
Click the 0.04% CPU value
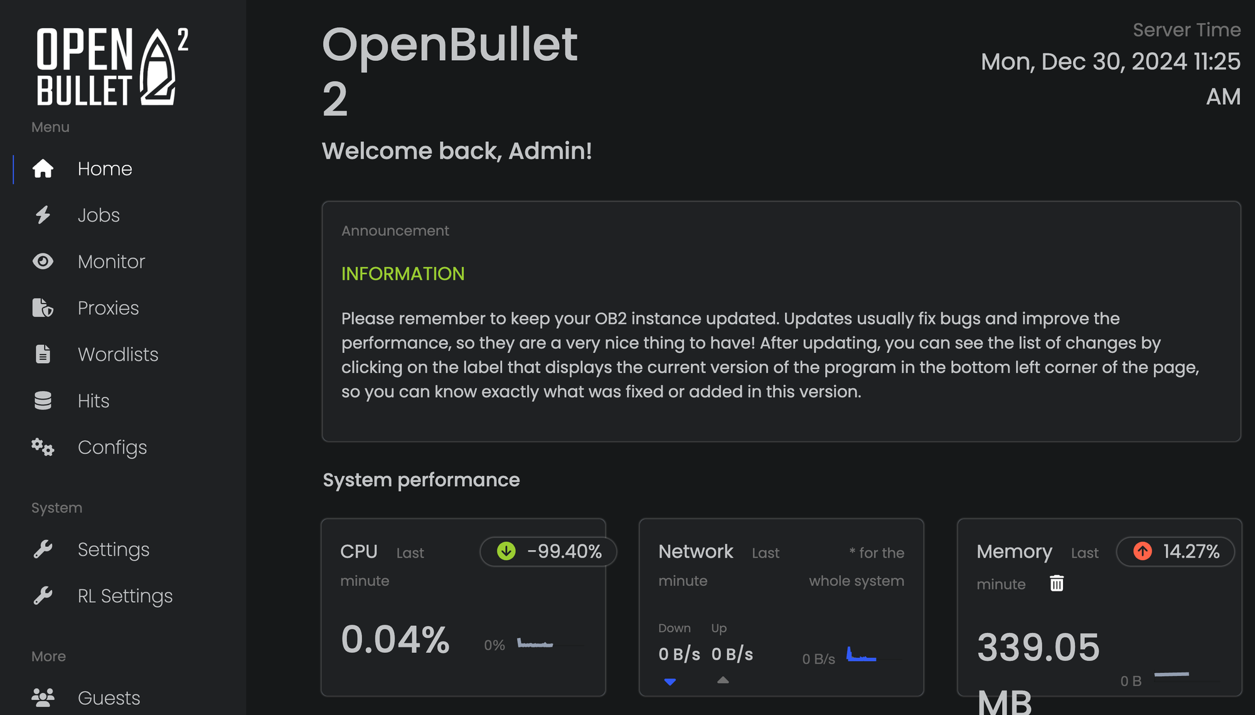pyautogui.click(x=395, y=640)
